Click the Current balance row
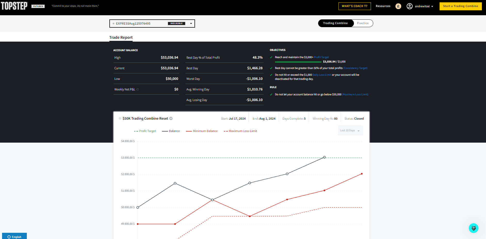This screenshot has height=239, width=486. point(146,68)
